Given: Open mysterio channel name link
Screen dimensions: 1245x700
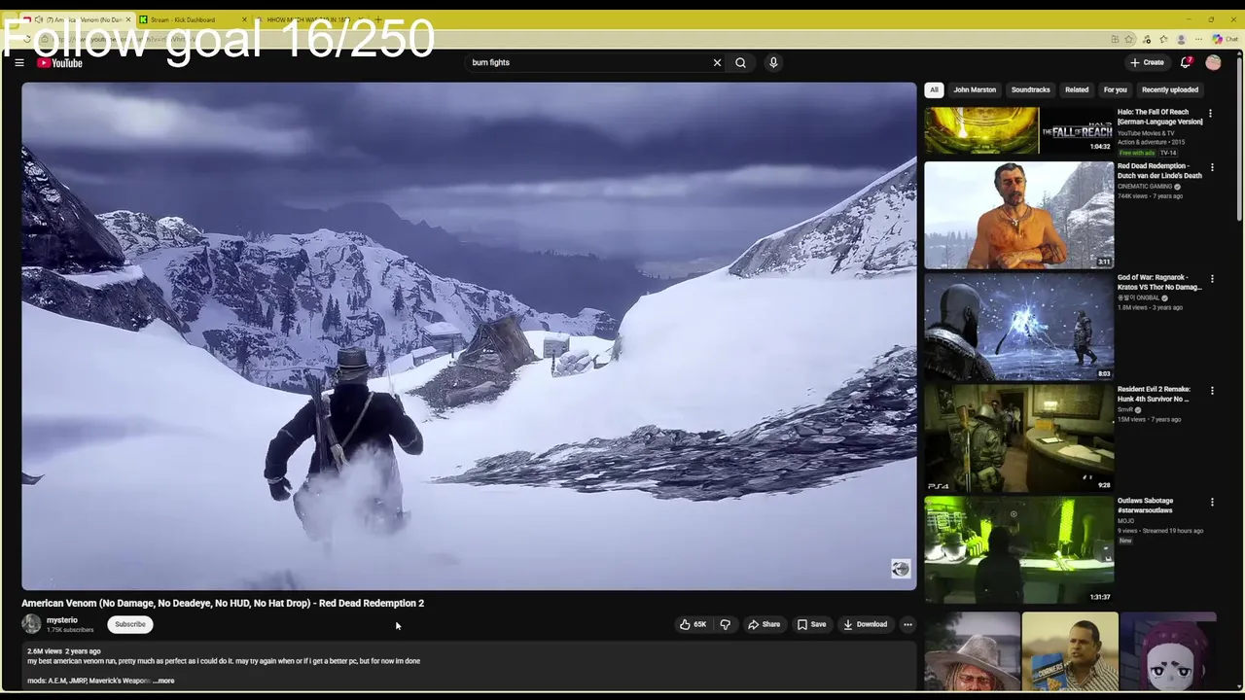Looking at the screenshot, I should 61,620.
